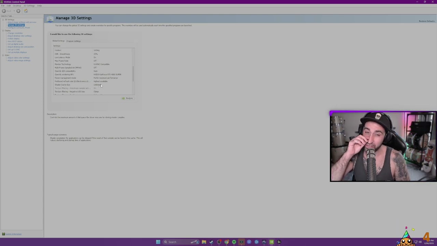Select Adjust video image settings
Viewport: 437px width, 246px height.
tap(19, 60)
